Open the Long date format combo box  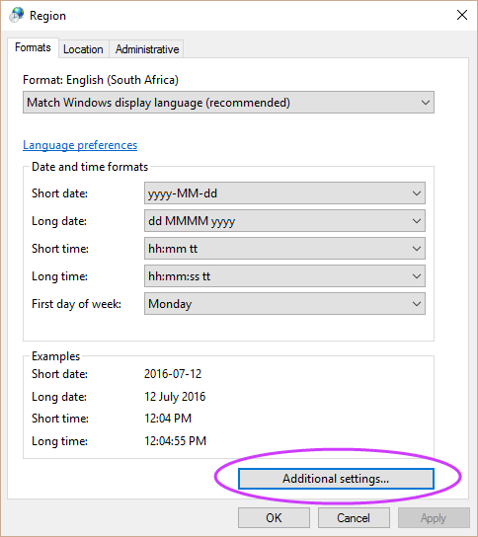click(284, 221)
